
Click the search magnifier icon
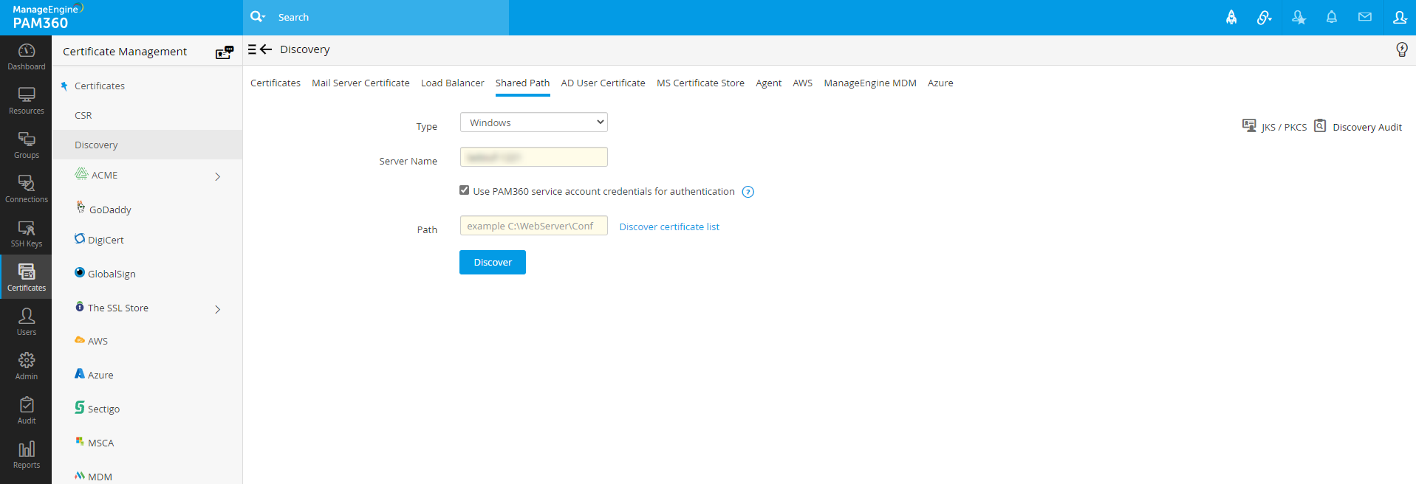click(257, 16)
